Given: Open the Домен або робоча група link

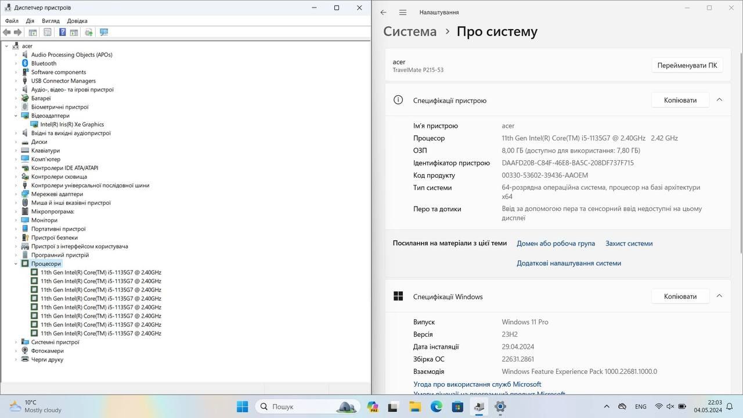Looking at the screenshot, I should (x=556, y=243).
